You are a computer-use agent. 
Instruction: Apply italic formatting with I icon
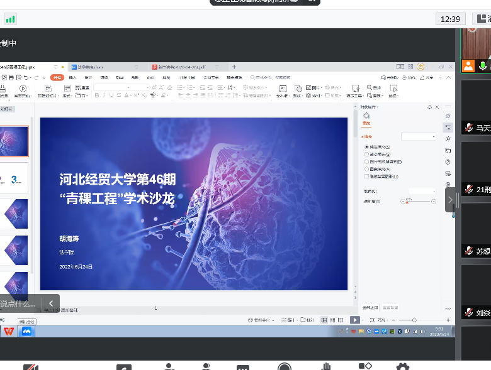[x=104, y=95]
